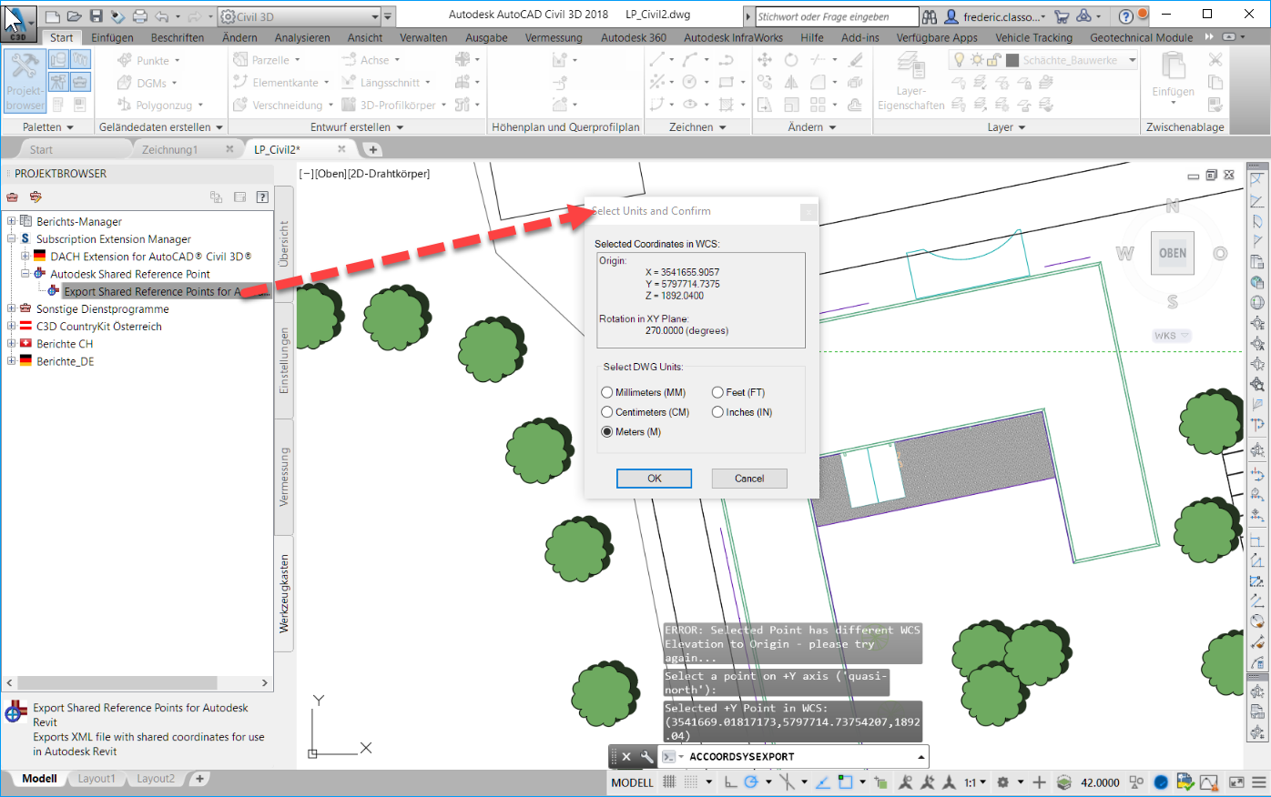Confirm units with the OK button
The width and height of the screenshot is (1271, 797).
654,478
